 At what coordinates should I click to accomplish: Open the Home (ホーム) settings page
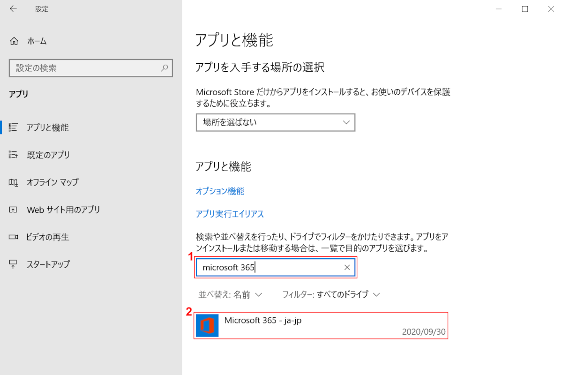37,41
